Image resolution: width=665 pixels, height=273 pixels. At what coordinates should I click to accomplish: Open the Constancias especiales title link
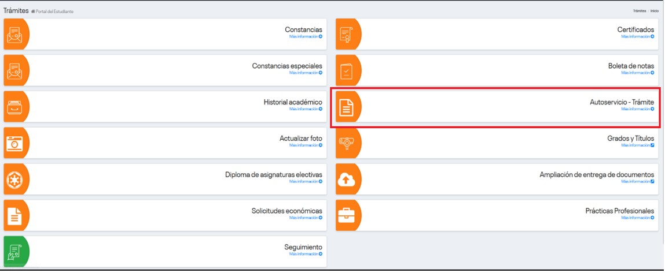point(287,66)
